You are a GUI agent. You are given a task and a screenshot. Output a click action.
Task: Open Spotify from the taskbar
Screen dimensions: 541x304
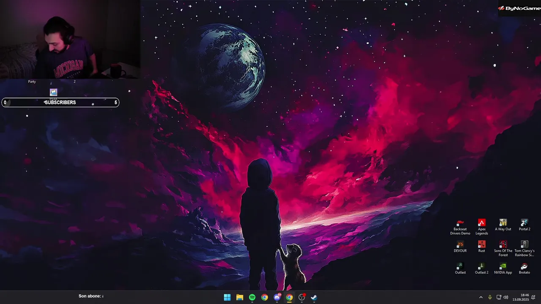pyautogui.click(x=252, y=297)
